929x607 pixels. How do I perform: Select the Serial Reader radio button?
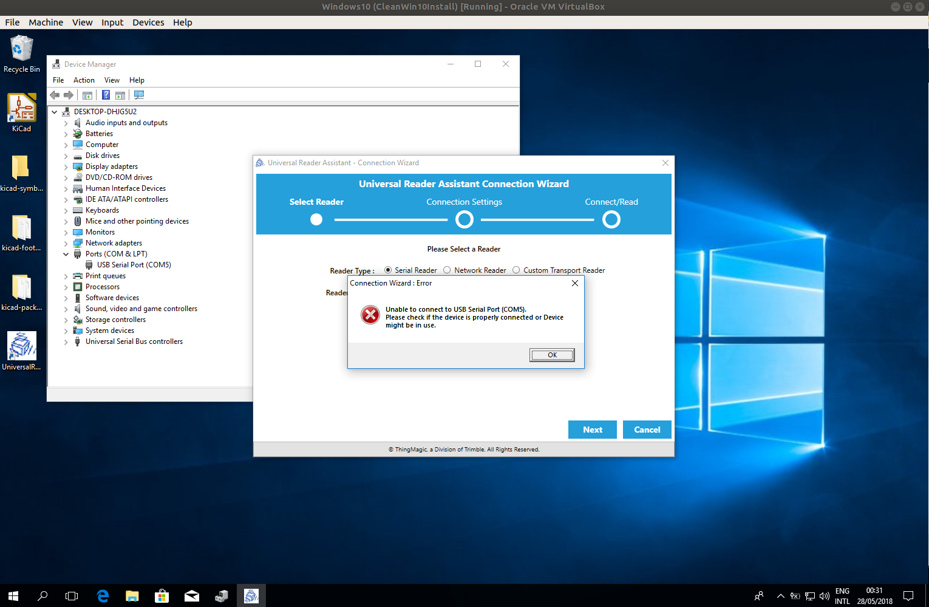pos(388,270)
